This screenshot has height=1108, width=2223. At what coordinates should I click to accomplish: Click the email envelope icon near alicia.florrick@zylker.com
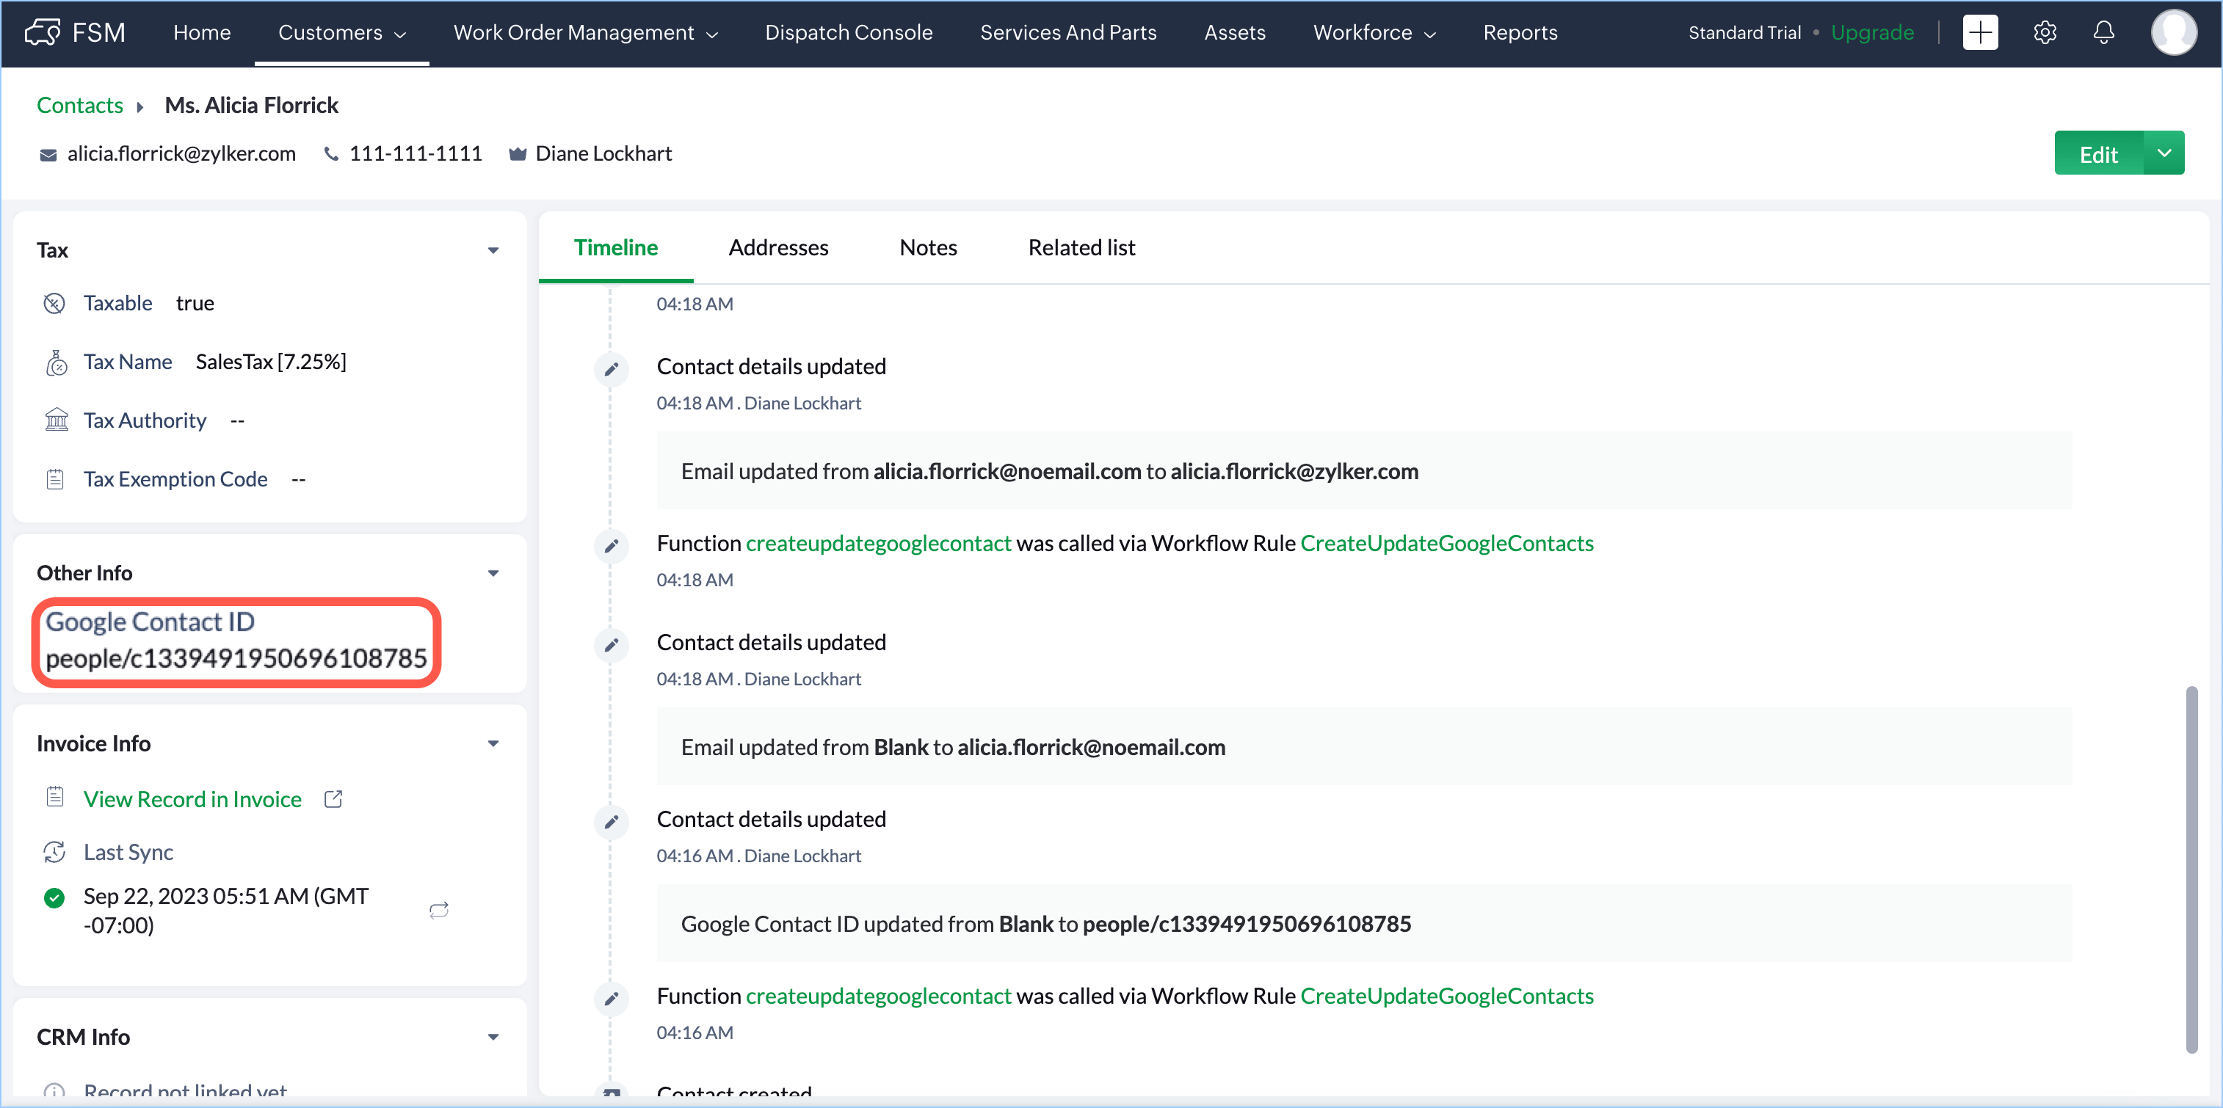coord(48,154)
